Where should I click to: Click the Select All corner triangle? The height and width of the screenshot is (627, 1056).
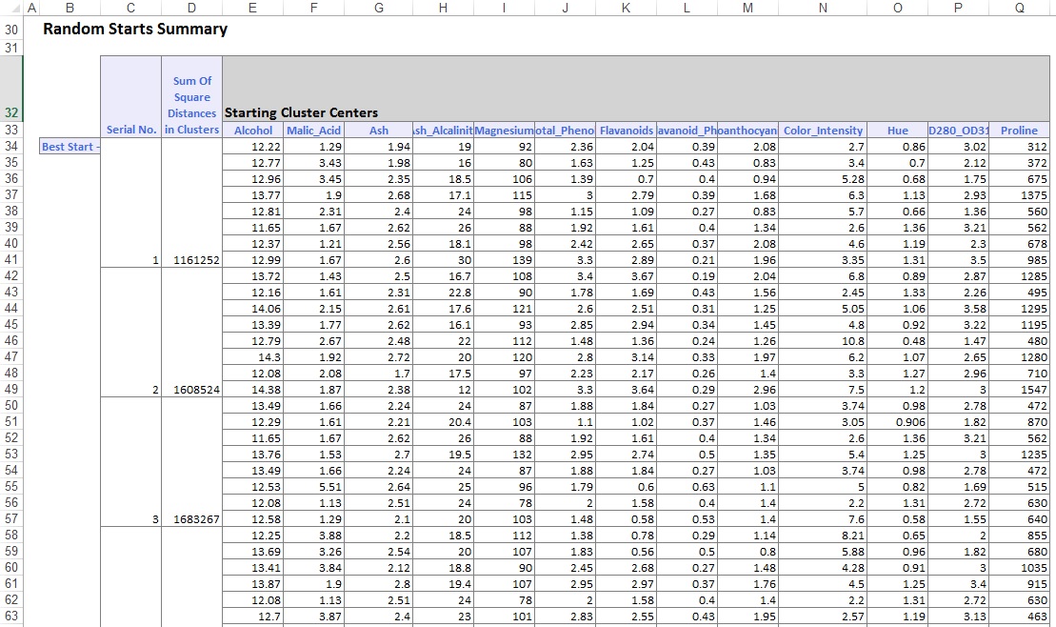pyautogui.click(x=10, y=8)
